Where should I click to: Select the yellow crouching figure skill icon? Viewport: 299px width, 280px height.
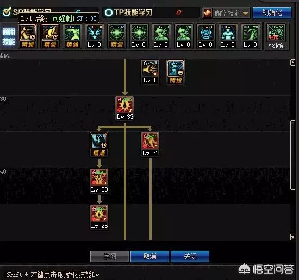(50, 33)
